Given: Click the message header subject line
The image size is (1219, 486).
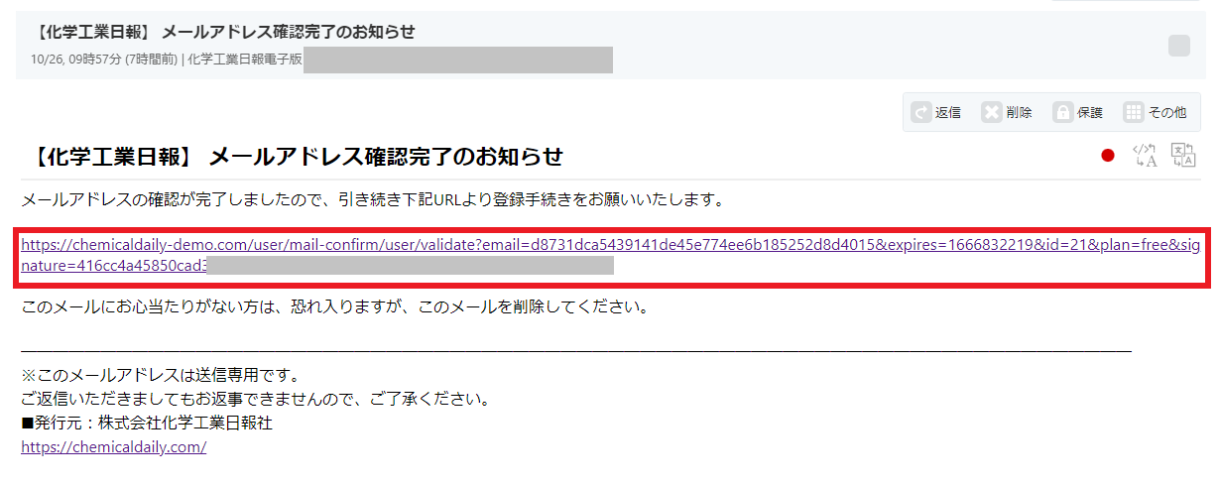Looking at the screenshot, I should click(223, 32).
